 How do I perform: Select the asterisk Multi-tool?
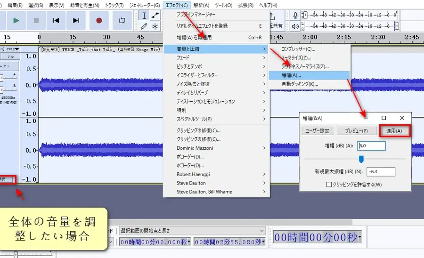click(x=155, y=26)
